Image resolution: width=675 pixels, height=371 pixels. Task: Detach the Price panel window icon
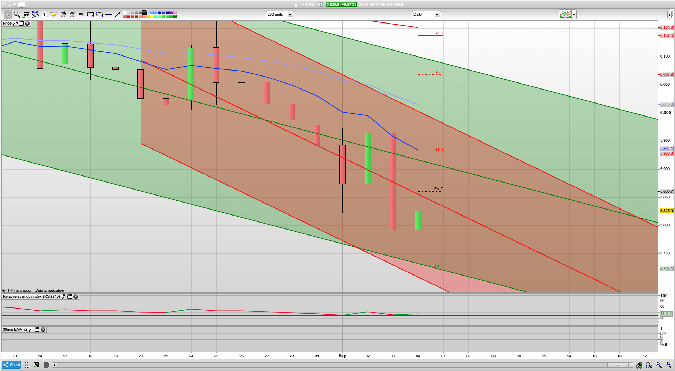coord(21,24)
